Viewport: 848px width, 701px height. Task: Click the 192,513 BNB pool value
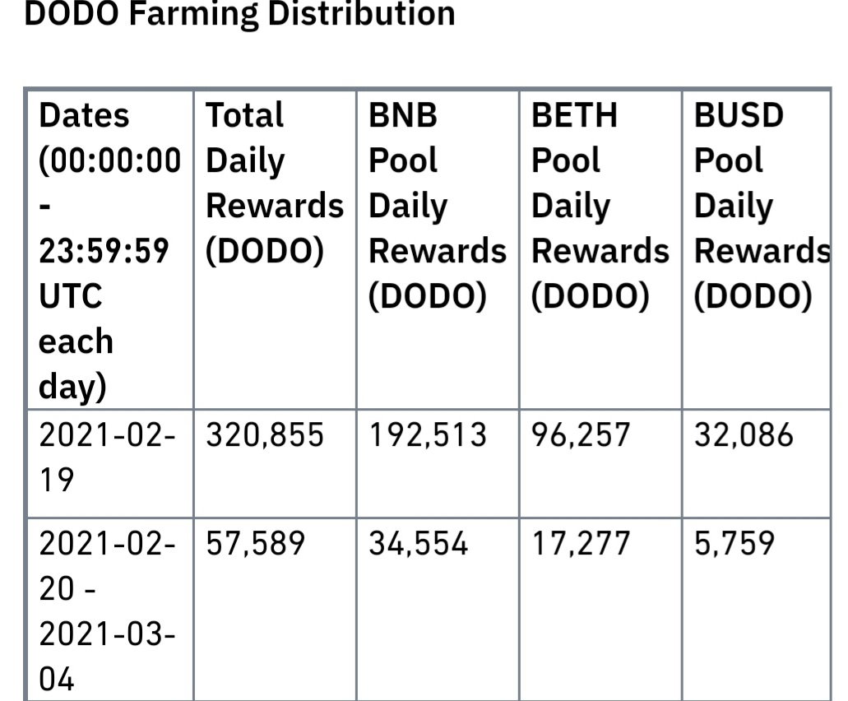point(428,435)
